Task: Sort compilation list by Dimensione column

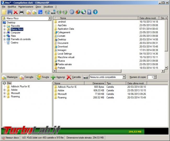Action: (95, 83)
